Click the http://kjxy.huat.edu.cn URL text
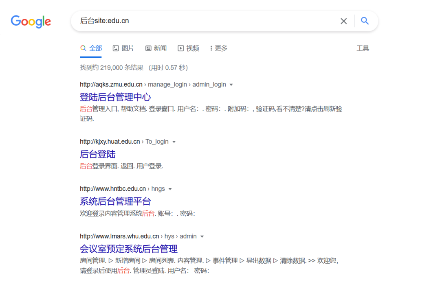Screen dimensions: 440x282 click(110, 142)
